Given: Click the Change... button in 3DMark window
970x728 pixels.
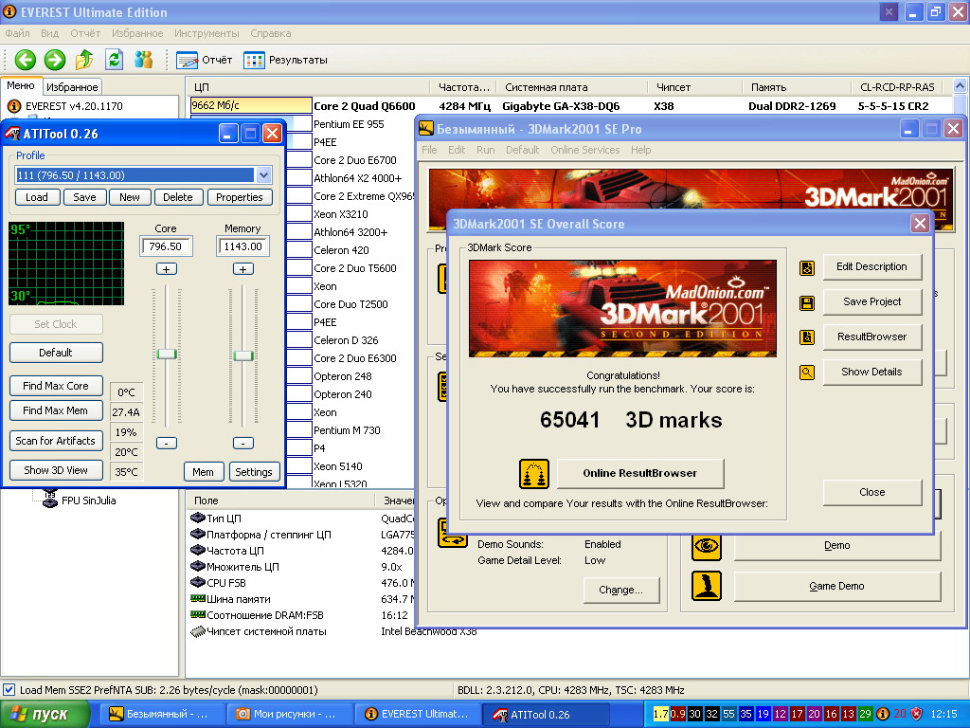Looking at the screenshot, I should [621, 590].
